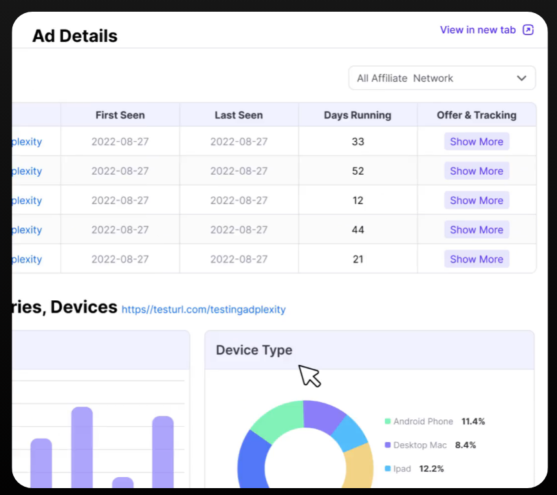Click the Offer & Tracking column header
The width and height of the screenshot is (557, 495).
(x=477, y=115)
